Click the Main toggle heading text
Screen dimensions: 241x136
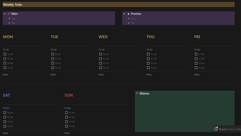(x=15, y=14)
